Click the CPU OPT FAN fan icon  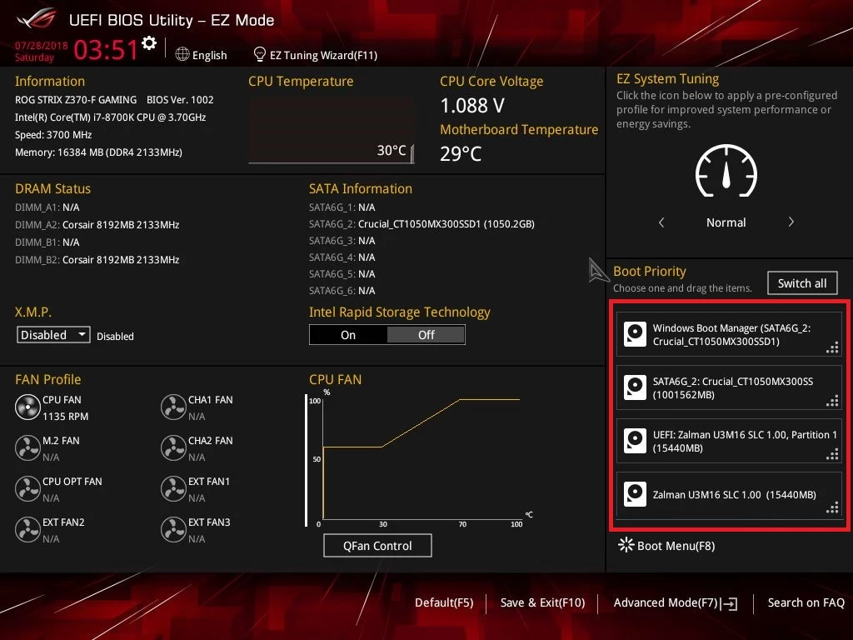tap(27, 488)
